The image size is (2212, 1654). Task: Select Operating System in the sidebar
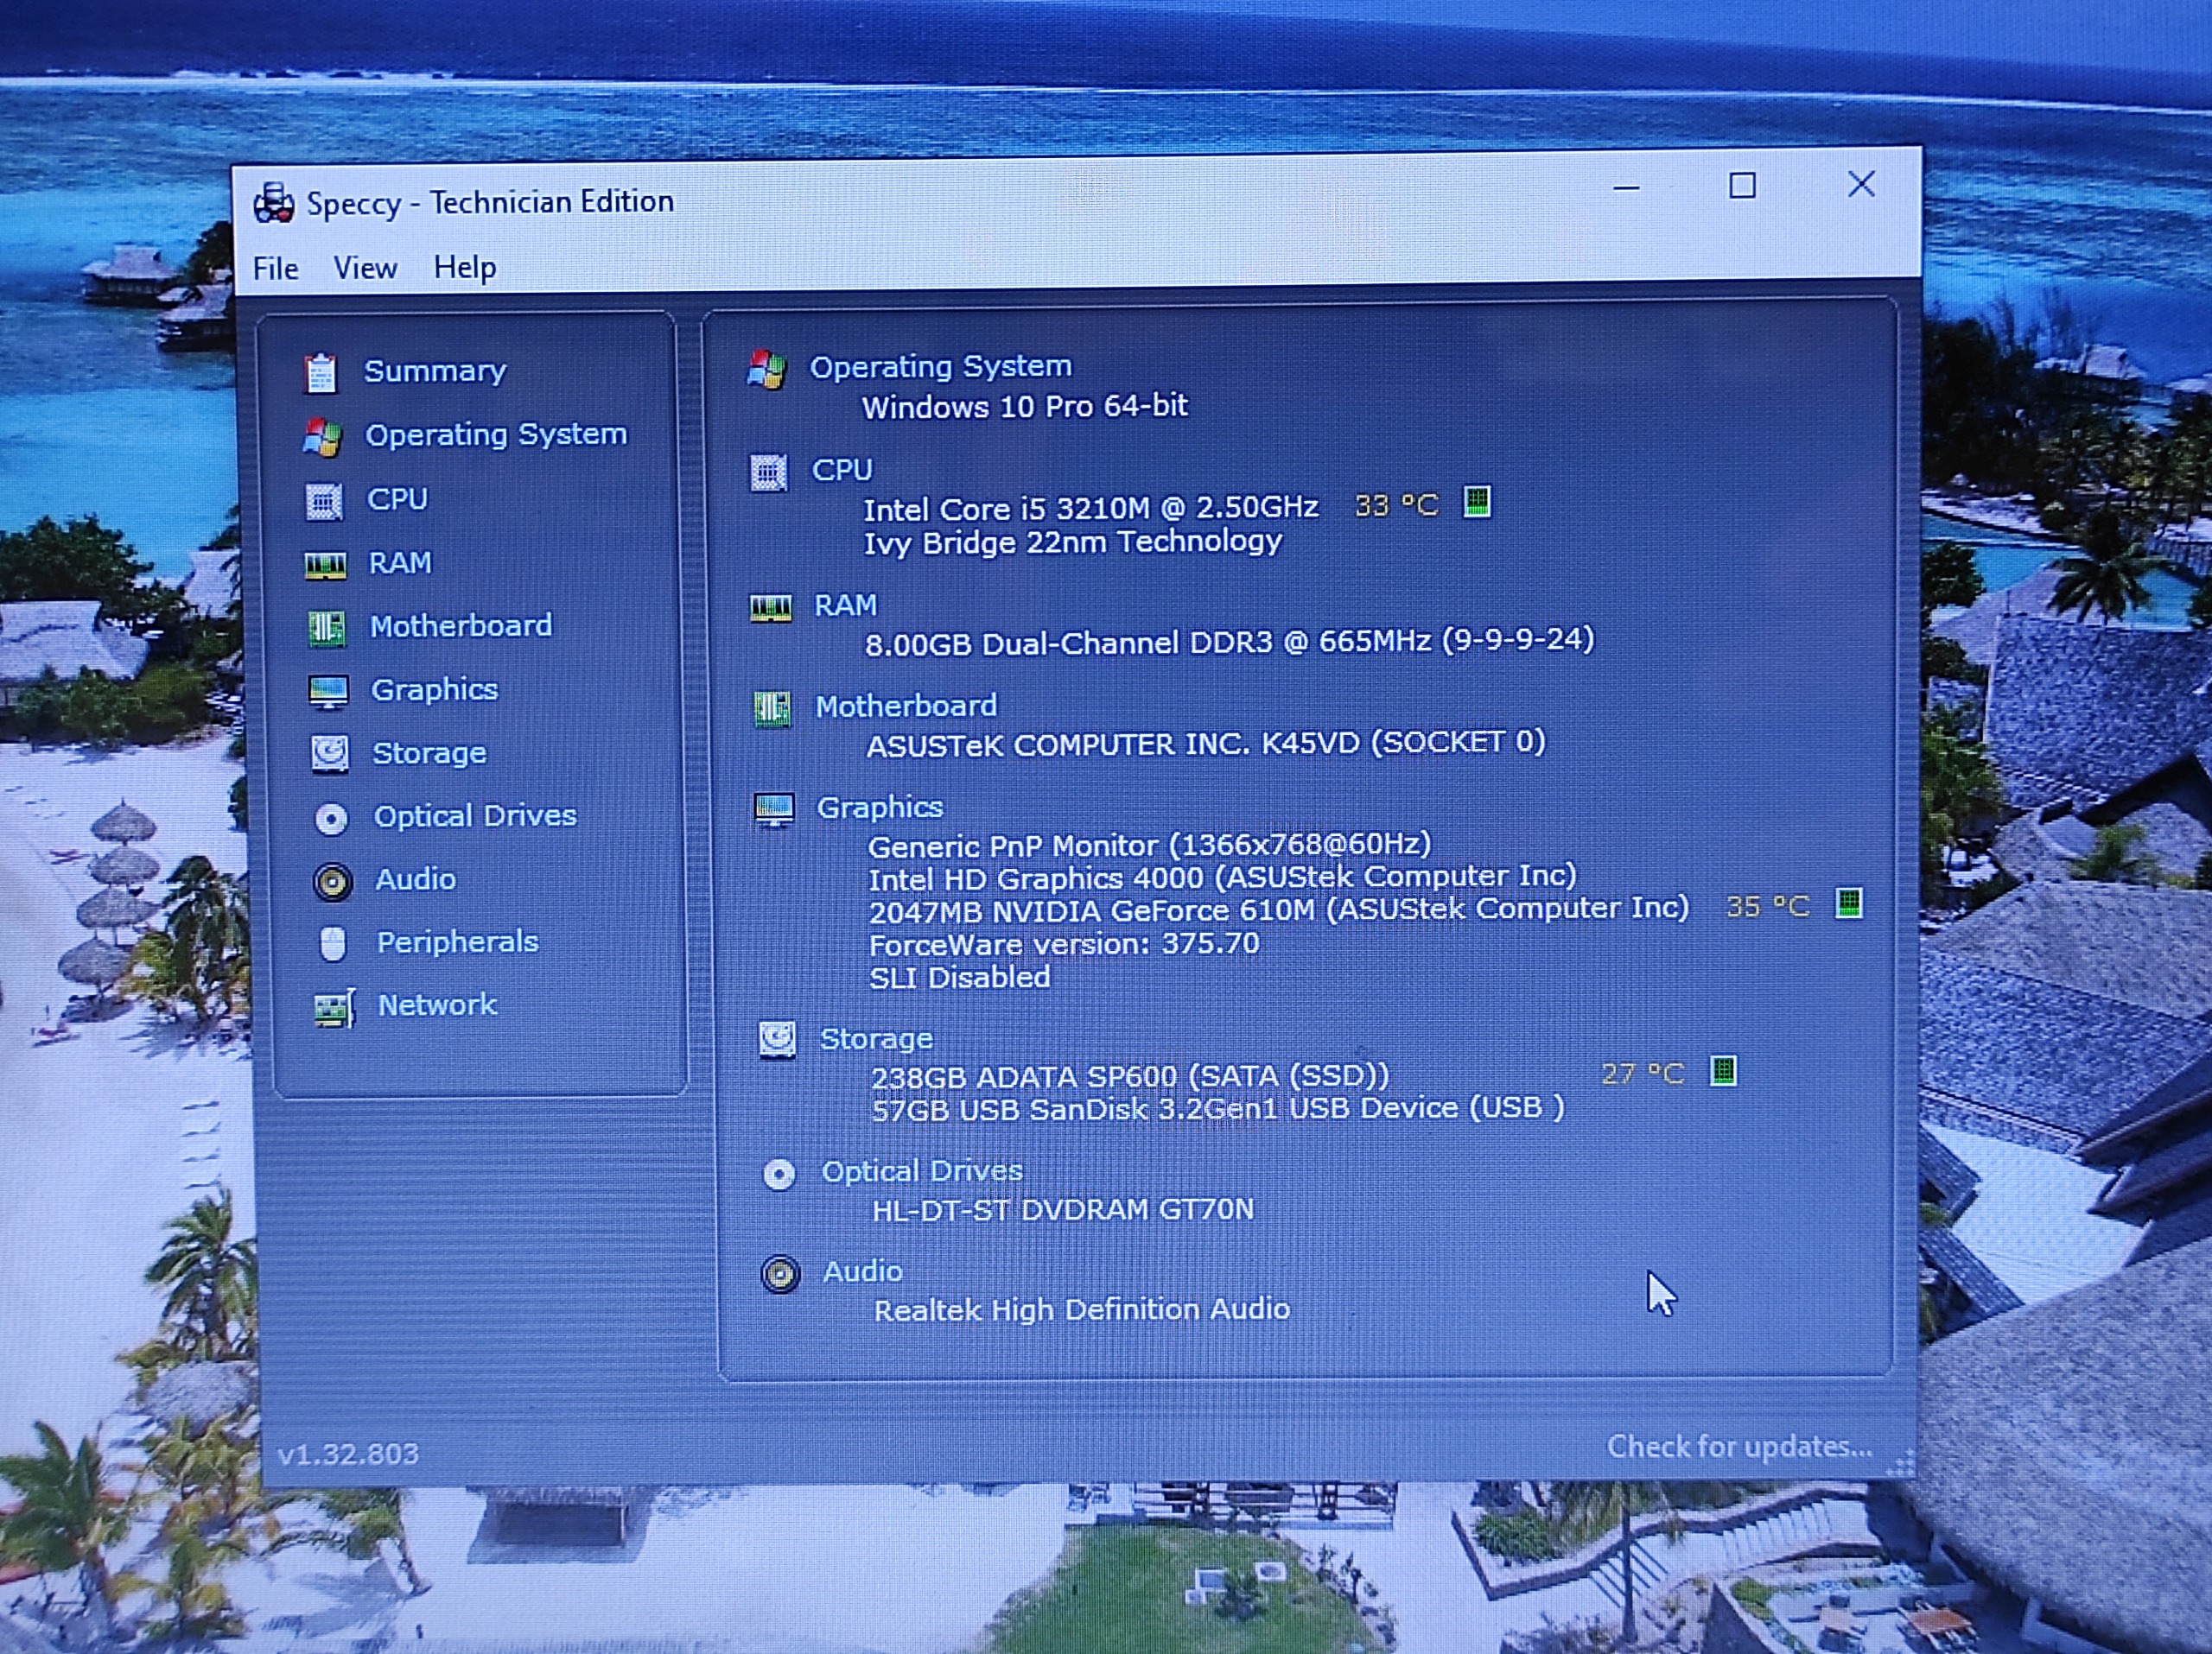point(495,434)
